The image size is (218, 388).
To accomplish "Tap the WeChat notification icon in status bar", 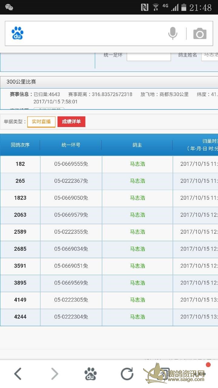I will tap(9, 7).
